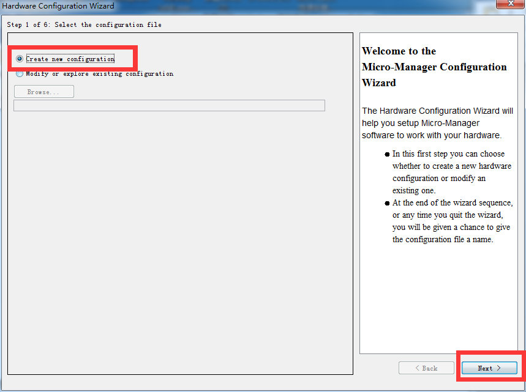Go back using the < Back button
Viewport: 526px width, 392px height.
pos(426,368)
